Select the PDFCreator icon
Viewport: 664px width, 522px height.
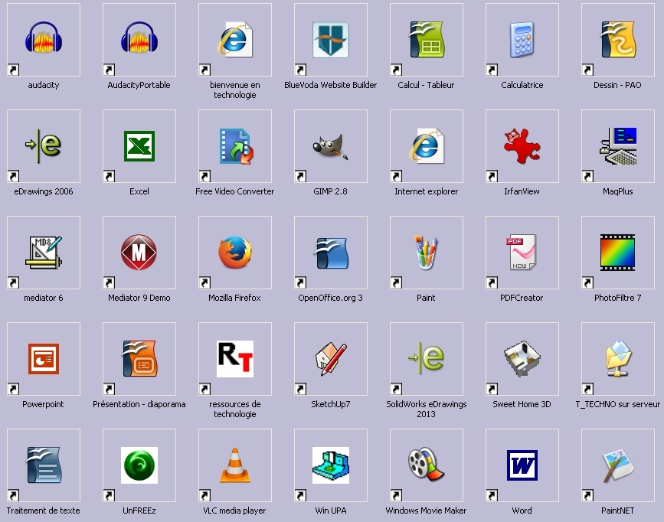[x=522, y=253]
